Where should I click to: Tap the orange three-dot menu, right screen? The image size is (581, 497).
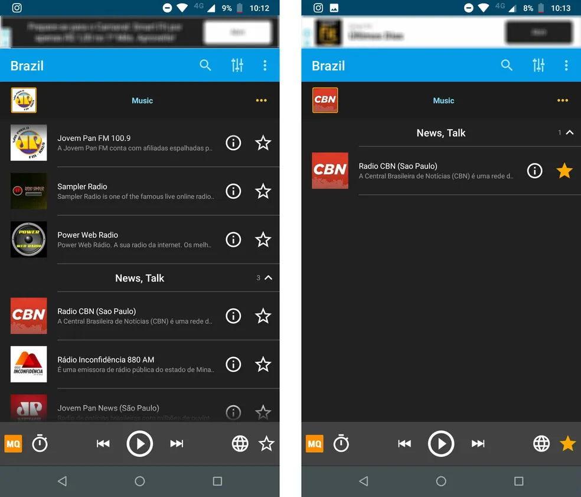click(563, 100)
